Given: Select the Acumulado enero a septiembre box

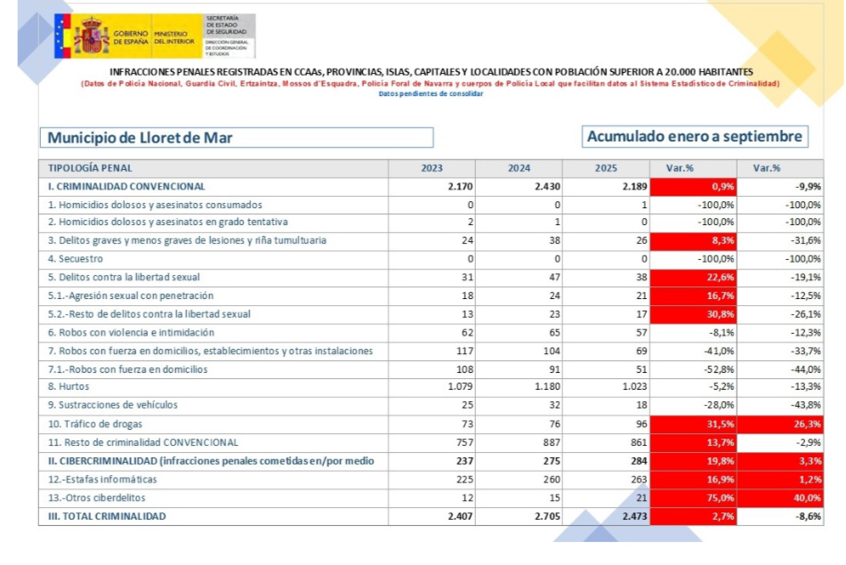Looking at the screenshot, I should 695,137.
